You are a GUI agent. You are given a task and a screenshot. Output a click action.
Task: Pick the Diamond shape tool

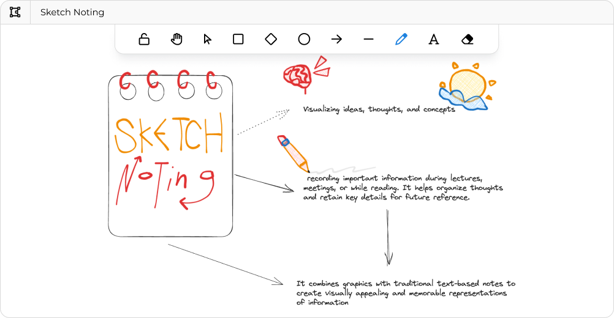click(x=271, y=39)
